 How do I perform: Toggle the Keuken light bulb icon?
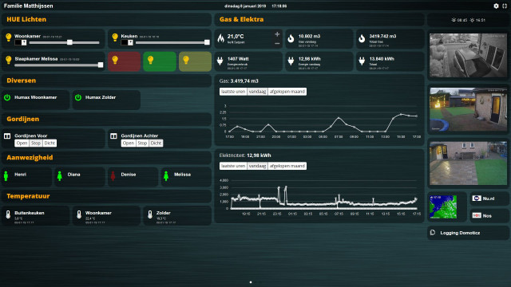coord(115,37)
